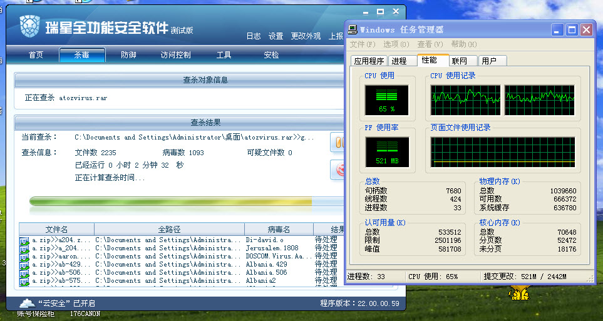The height and width of the screenshot is (321, 603).
Task: Open the 首页 home tab
Action: click(x=36, y=55)
